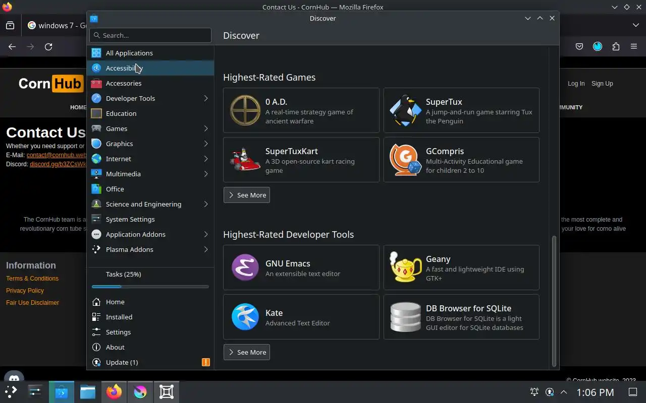
Task: Open the application launcher in the taskbar
Action: click(11, 392)
